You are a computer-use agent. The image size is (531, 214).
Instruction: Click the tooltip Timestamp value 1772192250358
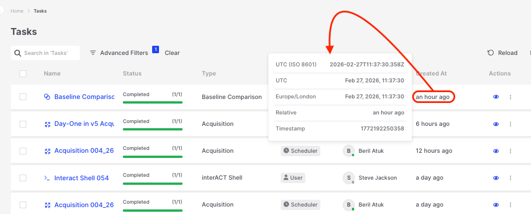tap(382, 129)
